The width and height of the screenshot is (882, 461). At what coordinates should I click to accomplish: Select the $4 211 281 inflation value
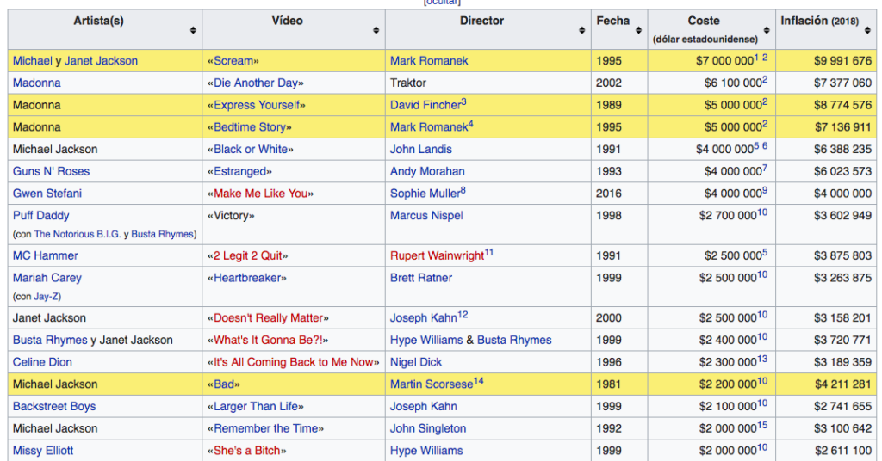[842, 384]
